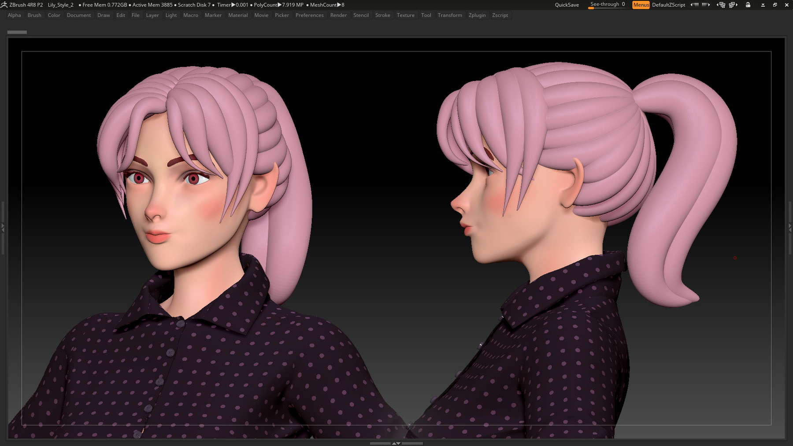793x446 pixels.
Task: Open the Alpha menu
Action: [x=15, y=15]
